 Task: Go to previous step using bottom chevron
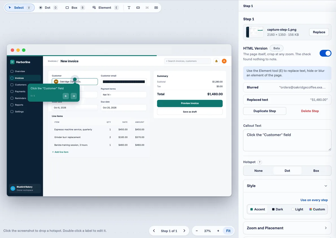click(154, 231)
